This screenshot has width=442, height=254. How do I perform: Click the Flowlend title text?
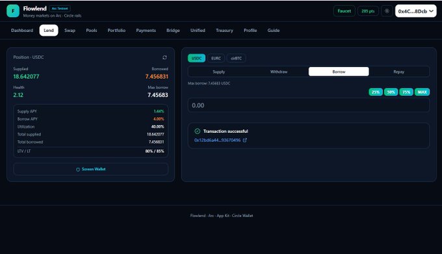pos(34,8)
